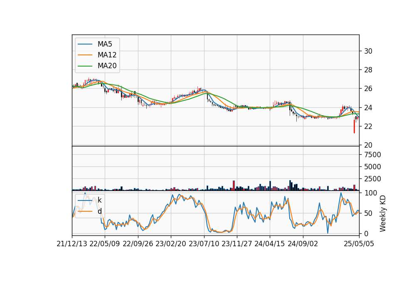Click the 22/05/09 date axis label
Image resolution: width=399 pixels, height=287 pixels.
pyautogui.click(x=105, y=244)
